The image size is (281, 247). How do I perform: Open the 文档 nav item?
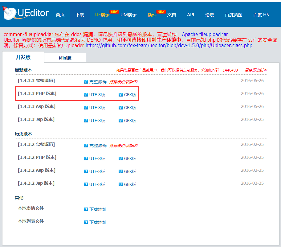[172, 15]
